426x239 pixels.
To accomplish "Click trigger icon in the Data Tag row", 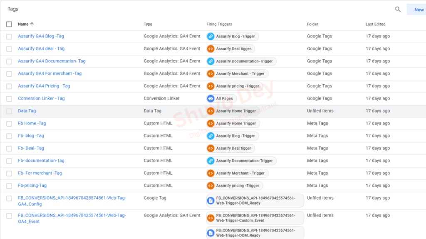I will pos(211,111).
